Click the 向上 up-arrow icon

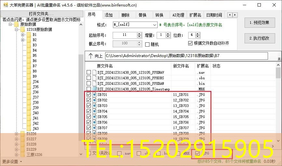(x=91, y=56)
